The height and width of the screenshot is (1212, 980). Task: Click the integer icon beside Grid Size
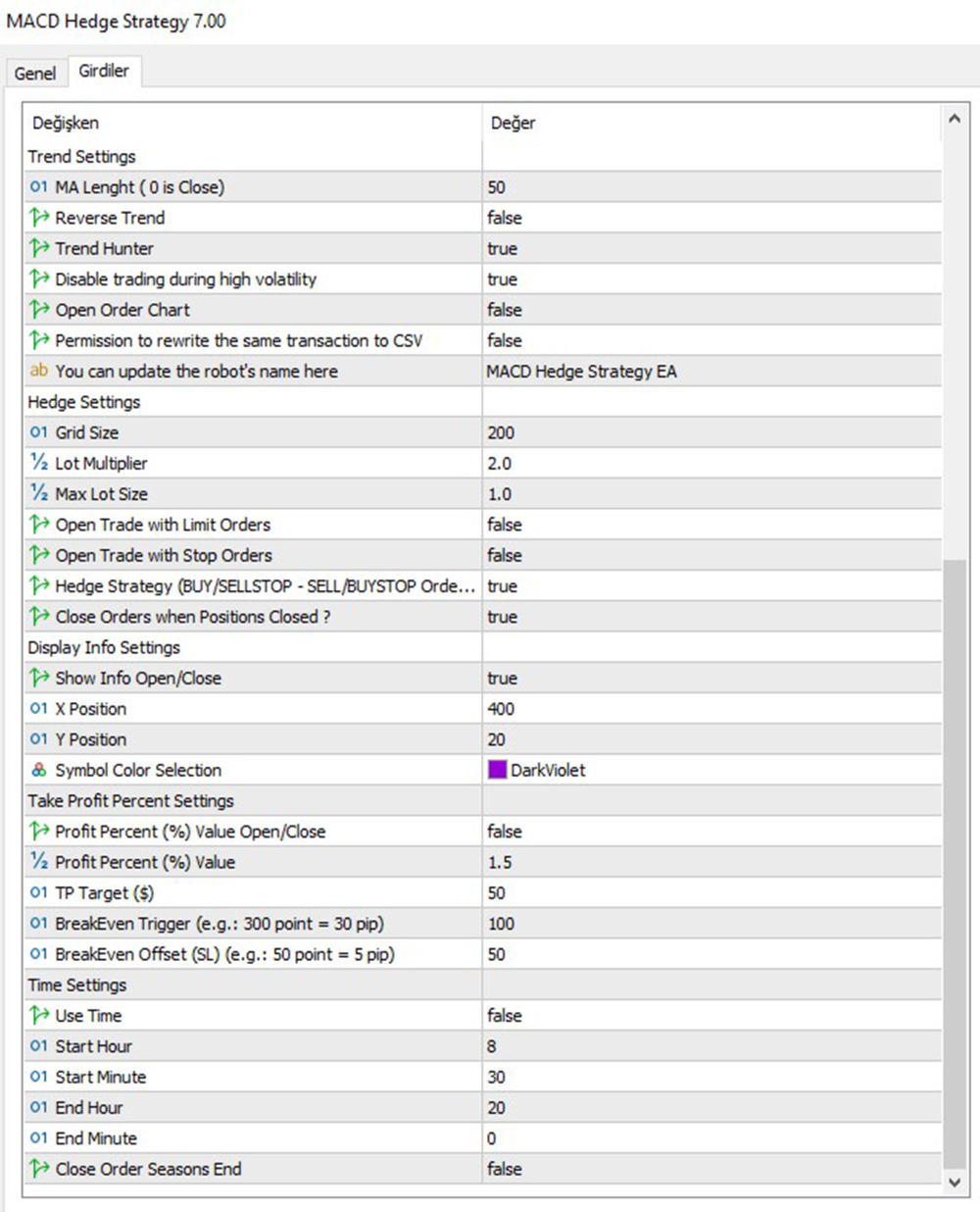tap(38, 432)
